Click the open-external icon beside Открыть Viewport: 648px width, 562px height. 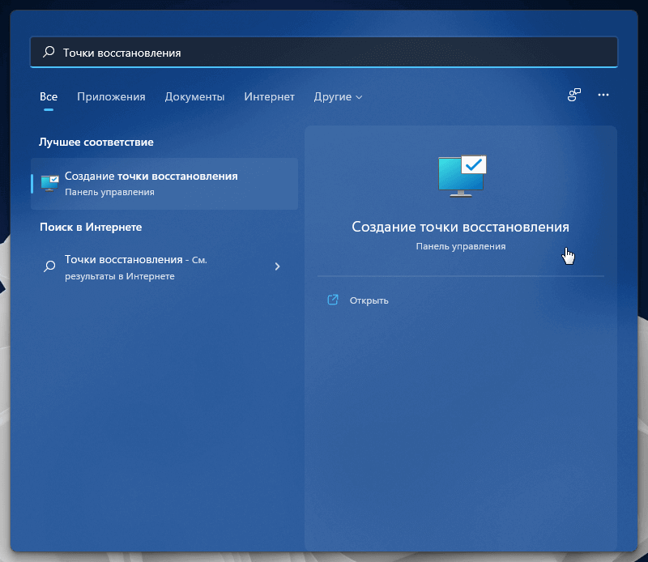pos(332,300)
